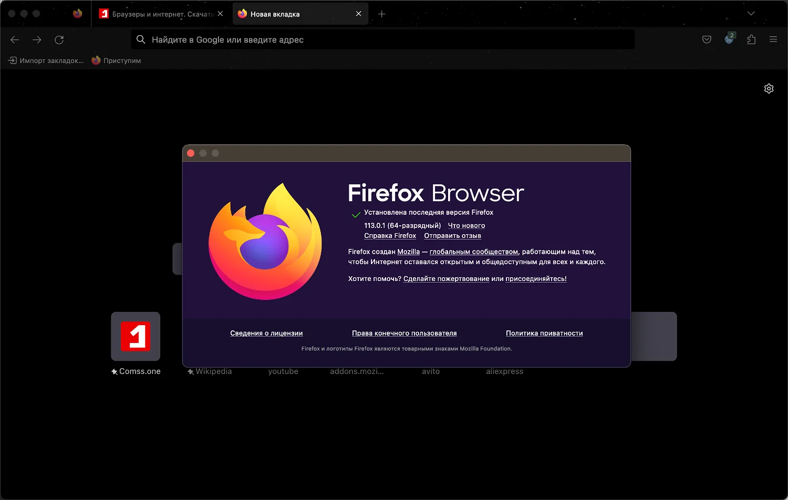Click the Справка Firefox link
This screenshot has height=500, width=788.
[x=390, y=236]
